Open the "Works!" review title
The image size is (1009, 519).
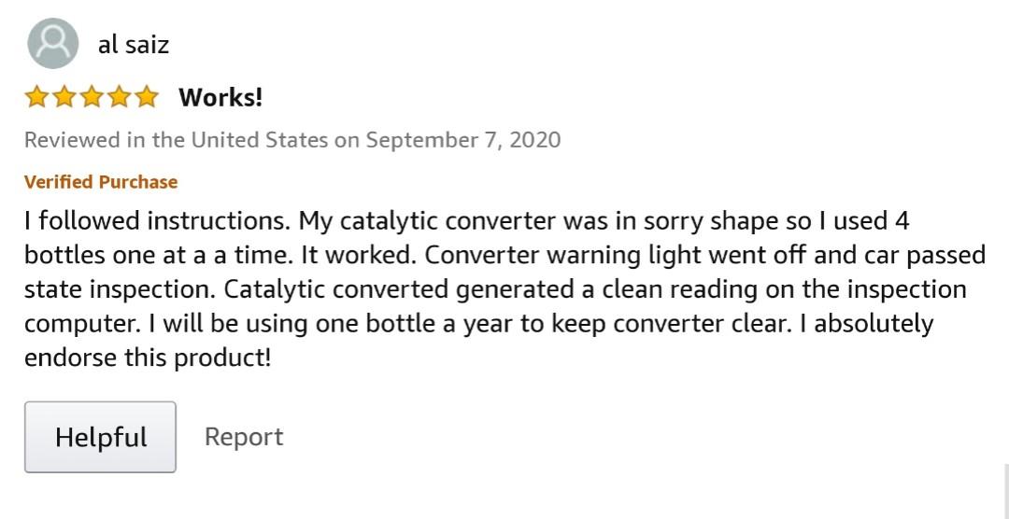coord(220,97)
